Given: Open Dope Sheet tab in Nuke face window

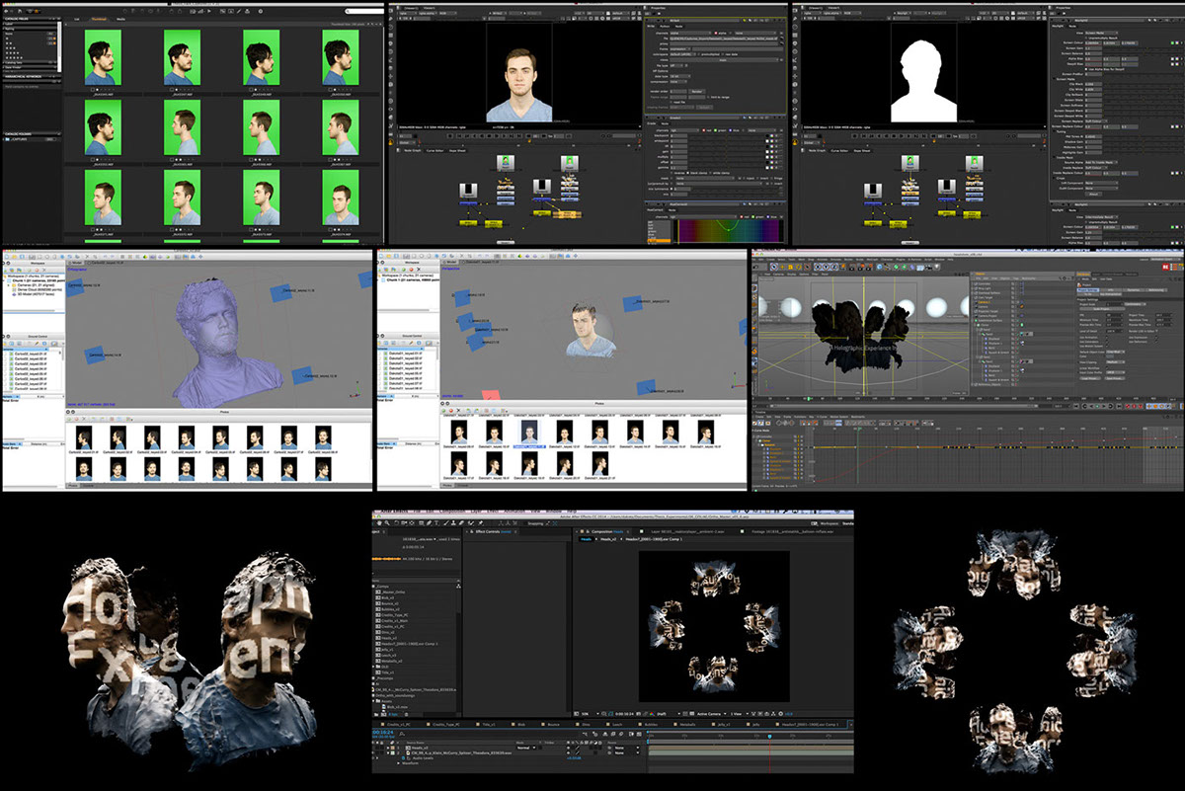Looking at the screenshot, I should coord(457,151).
